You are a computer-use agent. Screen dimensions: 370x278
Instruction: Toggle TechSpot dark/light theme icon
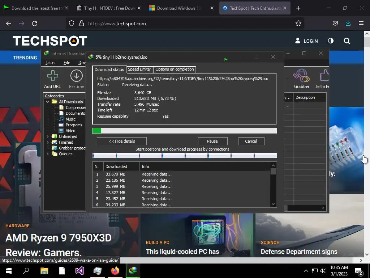(x=331, y=41)
